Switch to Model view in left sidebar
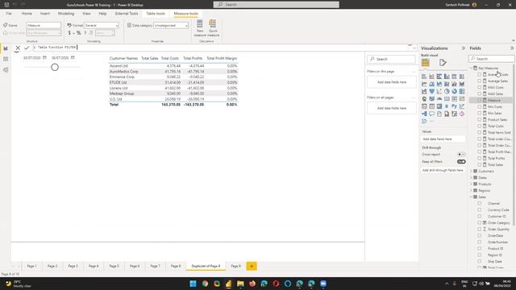 pyautogui.click(x=6, y=70)
